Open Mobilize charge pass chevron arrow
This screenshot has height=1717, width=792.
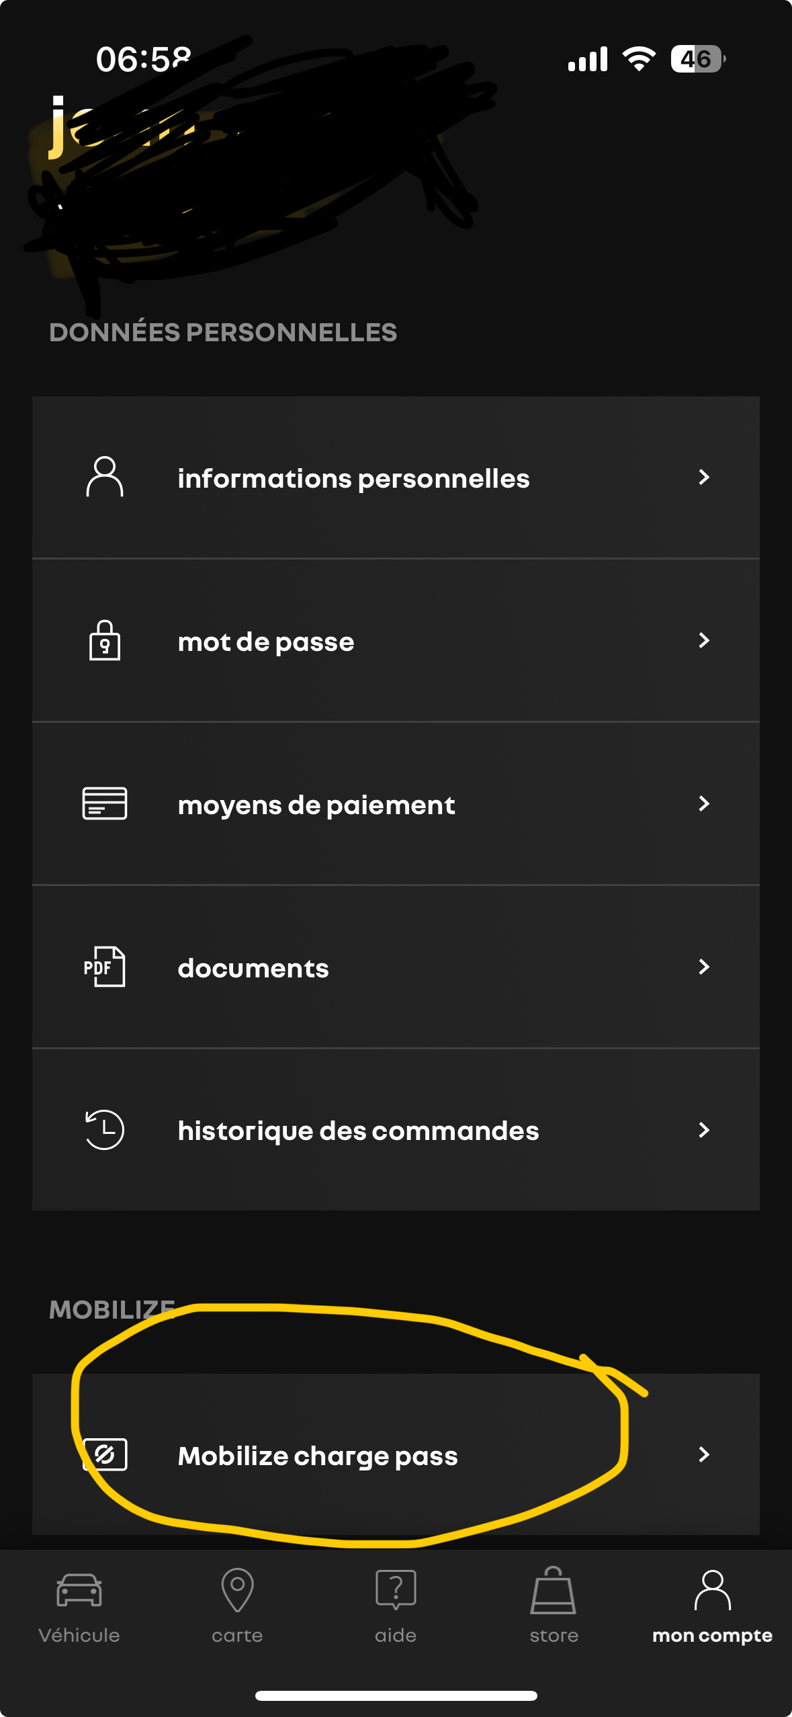click(704, 1454)
